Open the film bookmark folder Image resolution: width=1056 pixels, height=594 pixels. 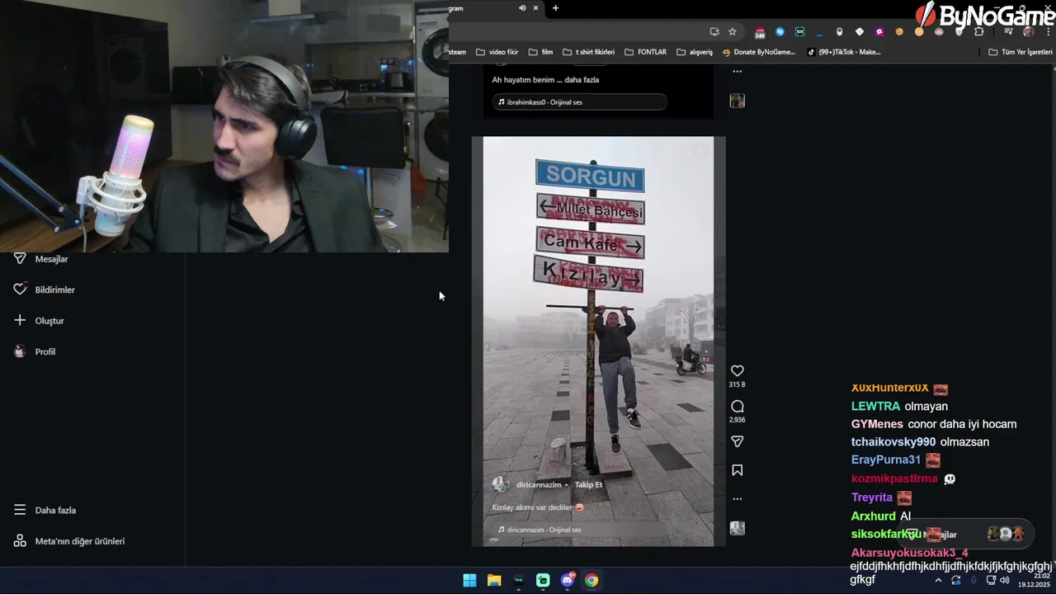click(540, 52)
